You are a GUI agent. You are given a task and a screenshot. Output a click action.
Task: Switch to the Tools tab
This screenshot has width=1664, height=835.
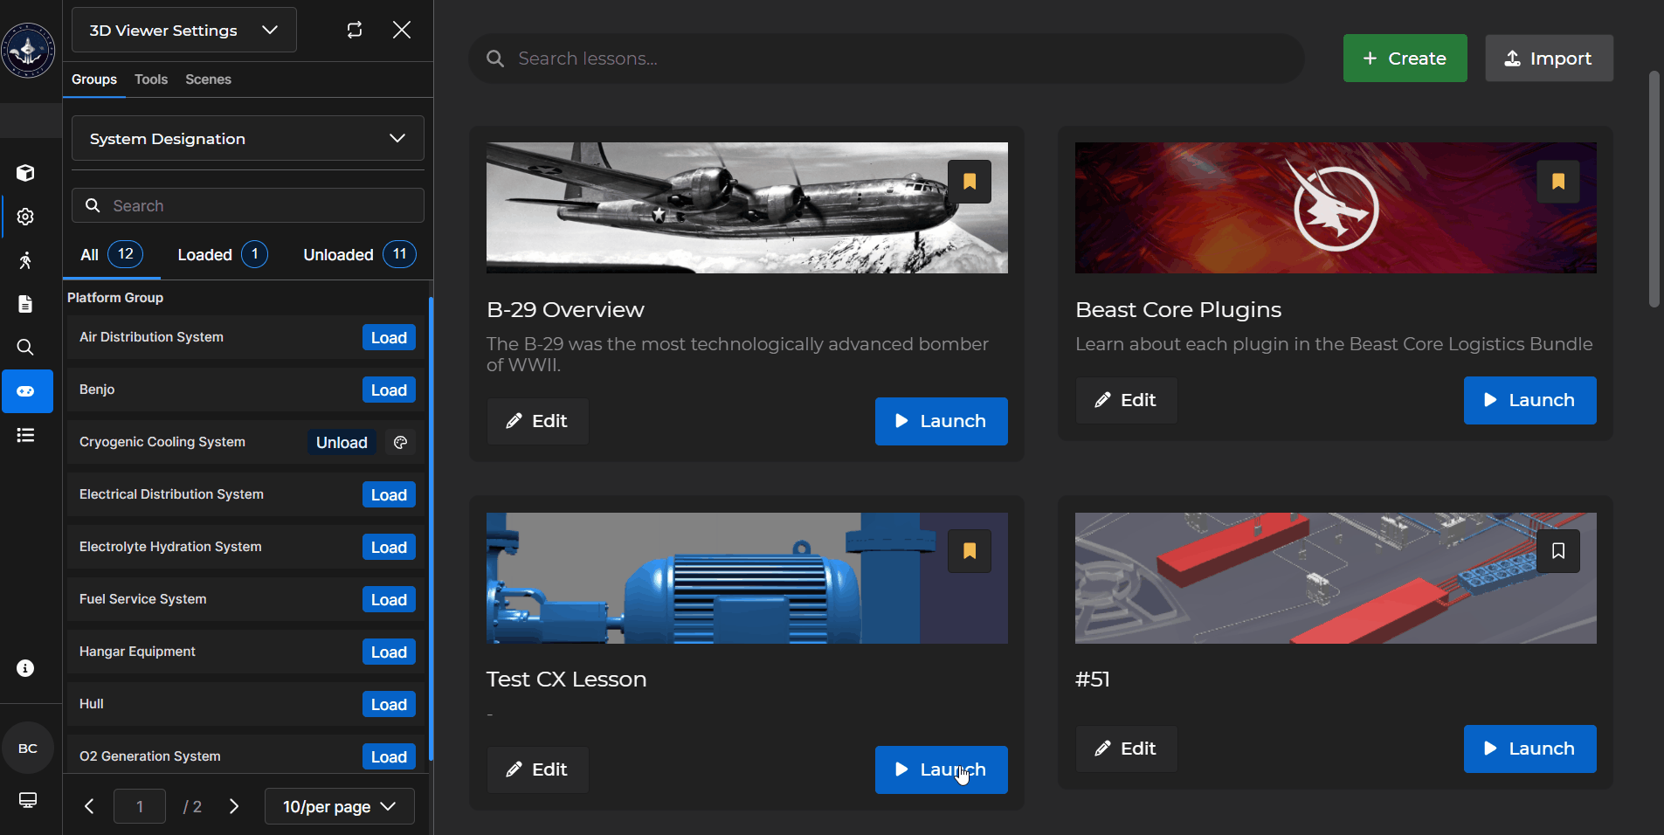coord(151,79)
